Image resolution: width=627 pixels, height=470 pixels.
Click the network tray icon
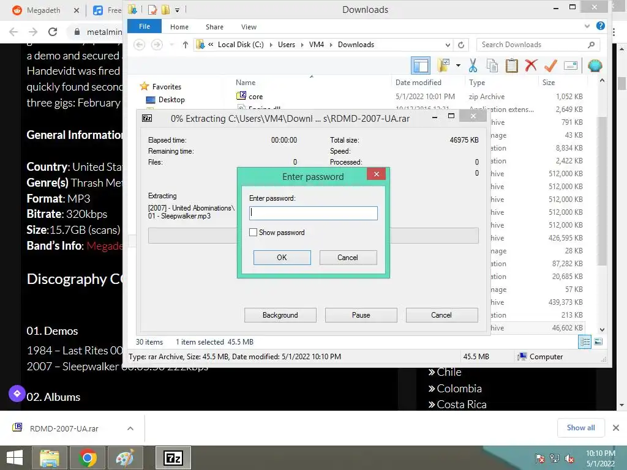point(555,458)
